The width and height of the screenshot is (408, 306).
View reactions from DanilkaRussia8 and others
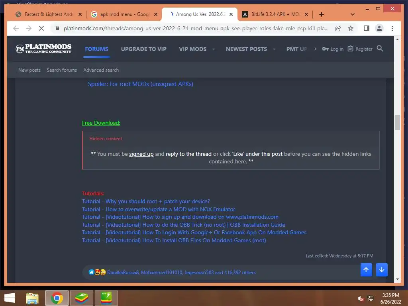(x=181, y=273)
